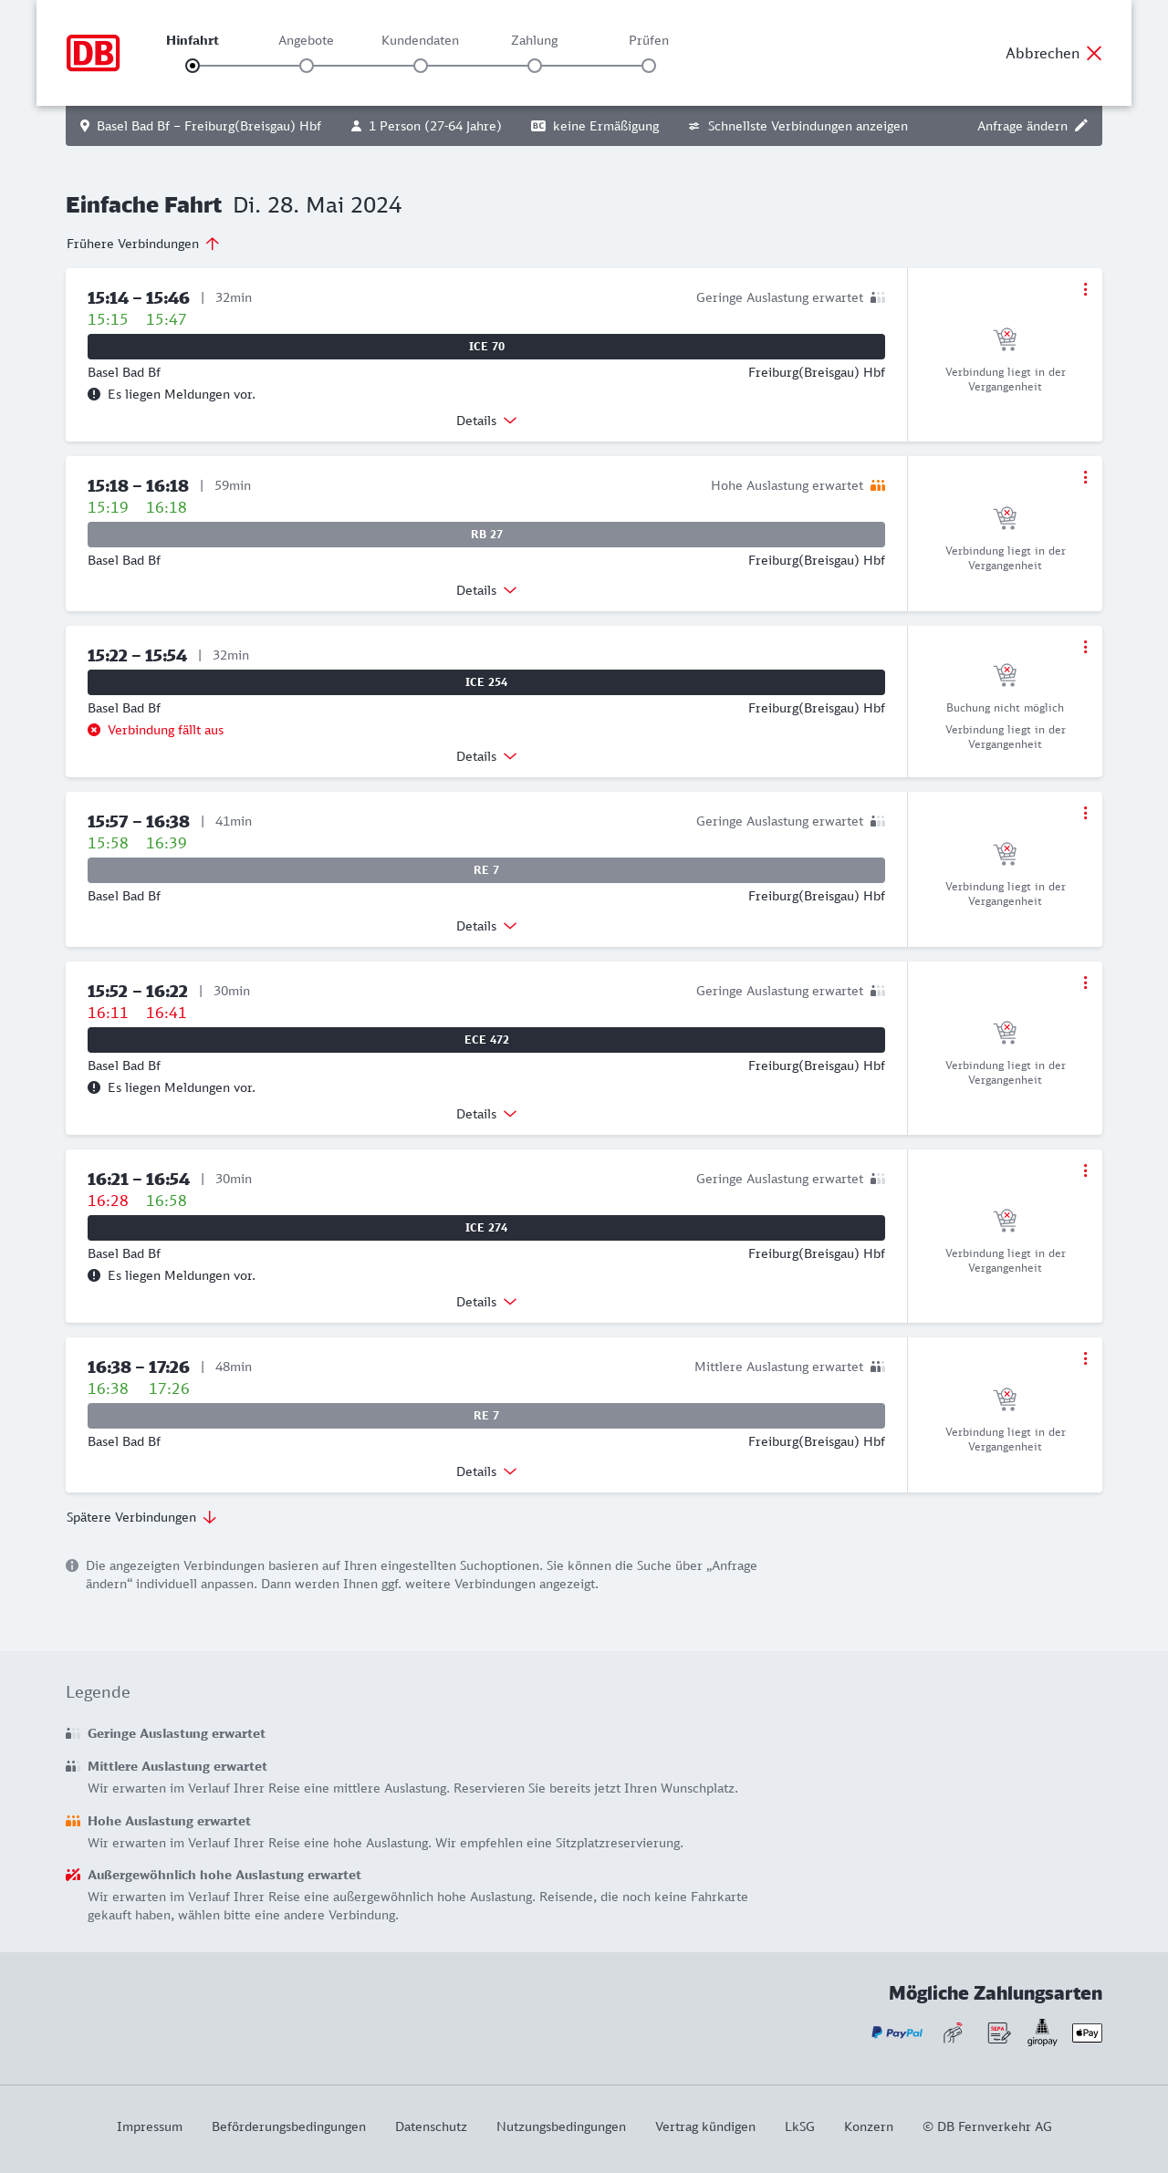The height and width of the screenshot is (2173, 1168).
Task: Open three-dot menu for ICE 70 connection
Action: pos(1085,289)
